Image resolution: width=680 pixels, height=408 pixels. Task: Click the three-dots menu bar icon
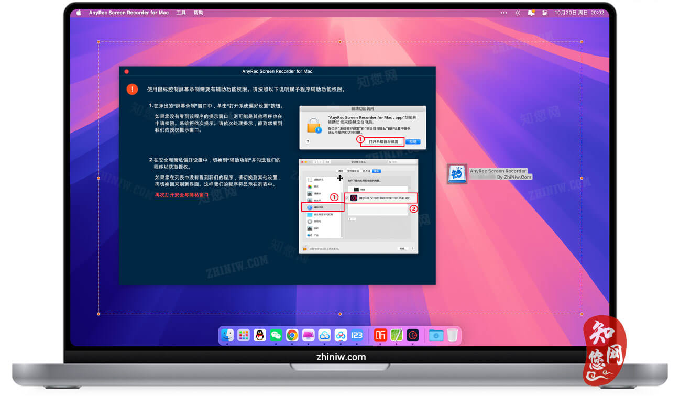coord(504,13)
